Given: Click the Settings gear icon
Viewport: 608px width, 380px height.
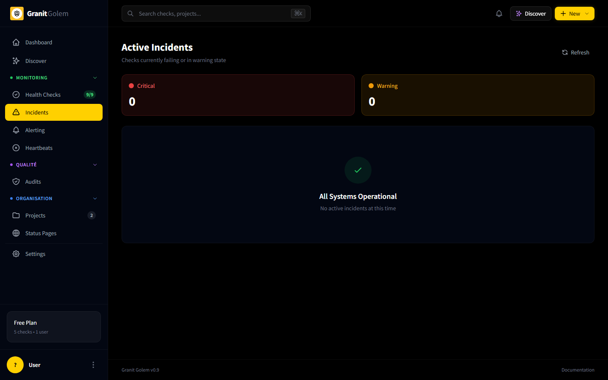Looking at the screenshot, I should [16, 254].
